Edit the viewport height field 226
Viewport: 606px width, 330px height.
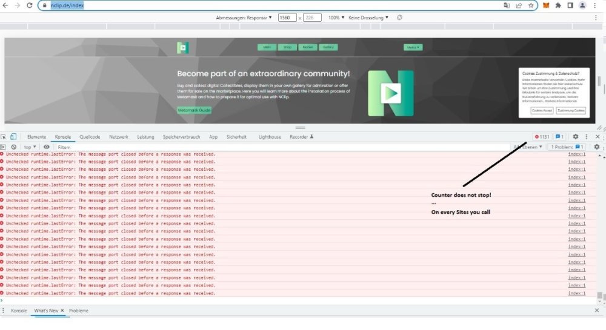pyautogui.click(x=312, y=18)
